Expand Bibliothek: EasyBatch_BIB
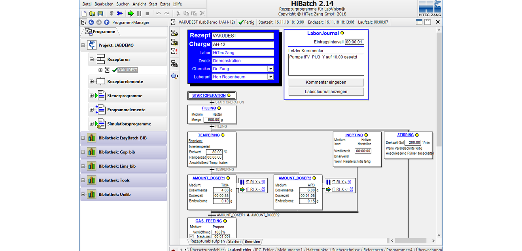The image size is (522, 251). (83, 138)
